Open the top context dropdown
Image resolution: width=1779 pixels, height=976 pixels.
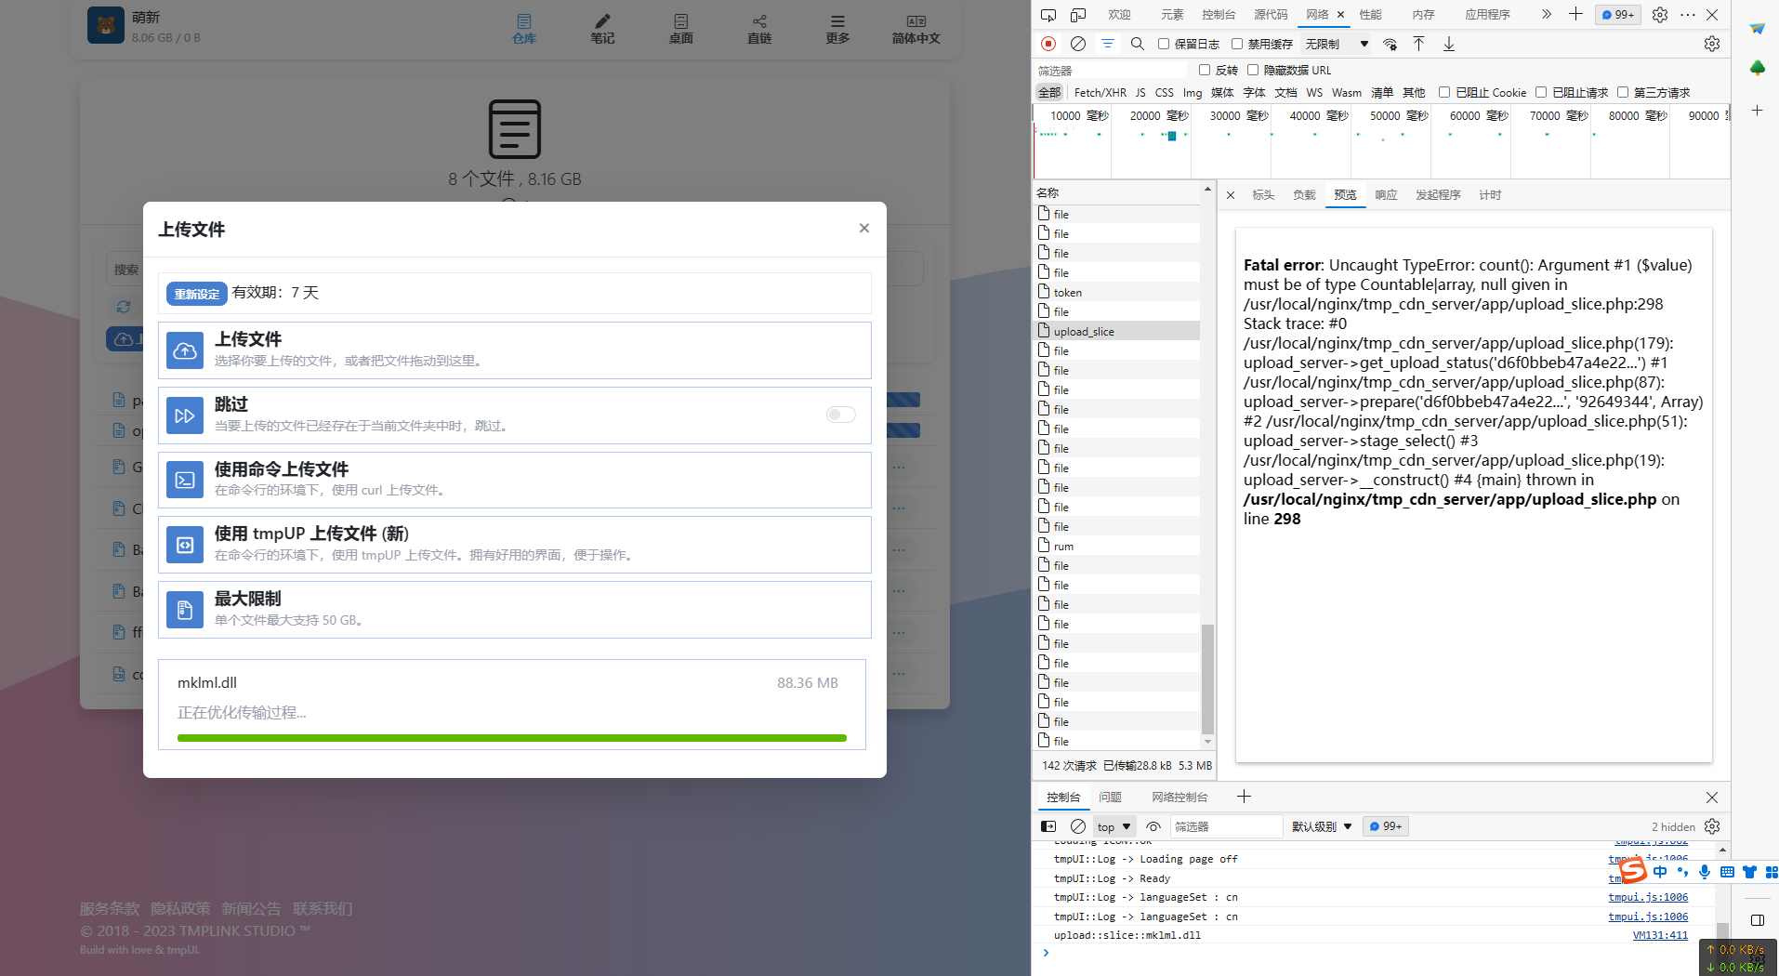click(x=1114, y=826)
